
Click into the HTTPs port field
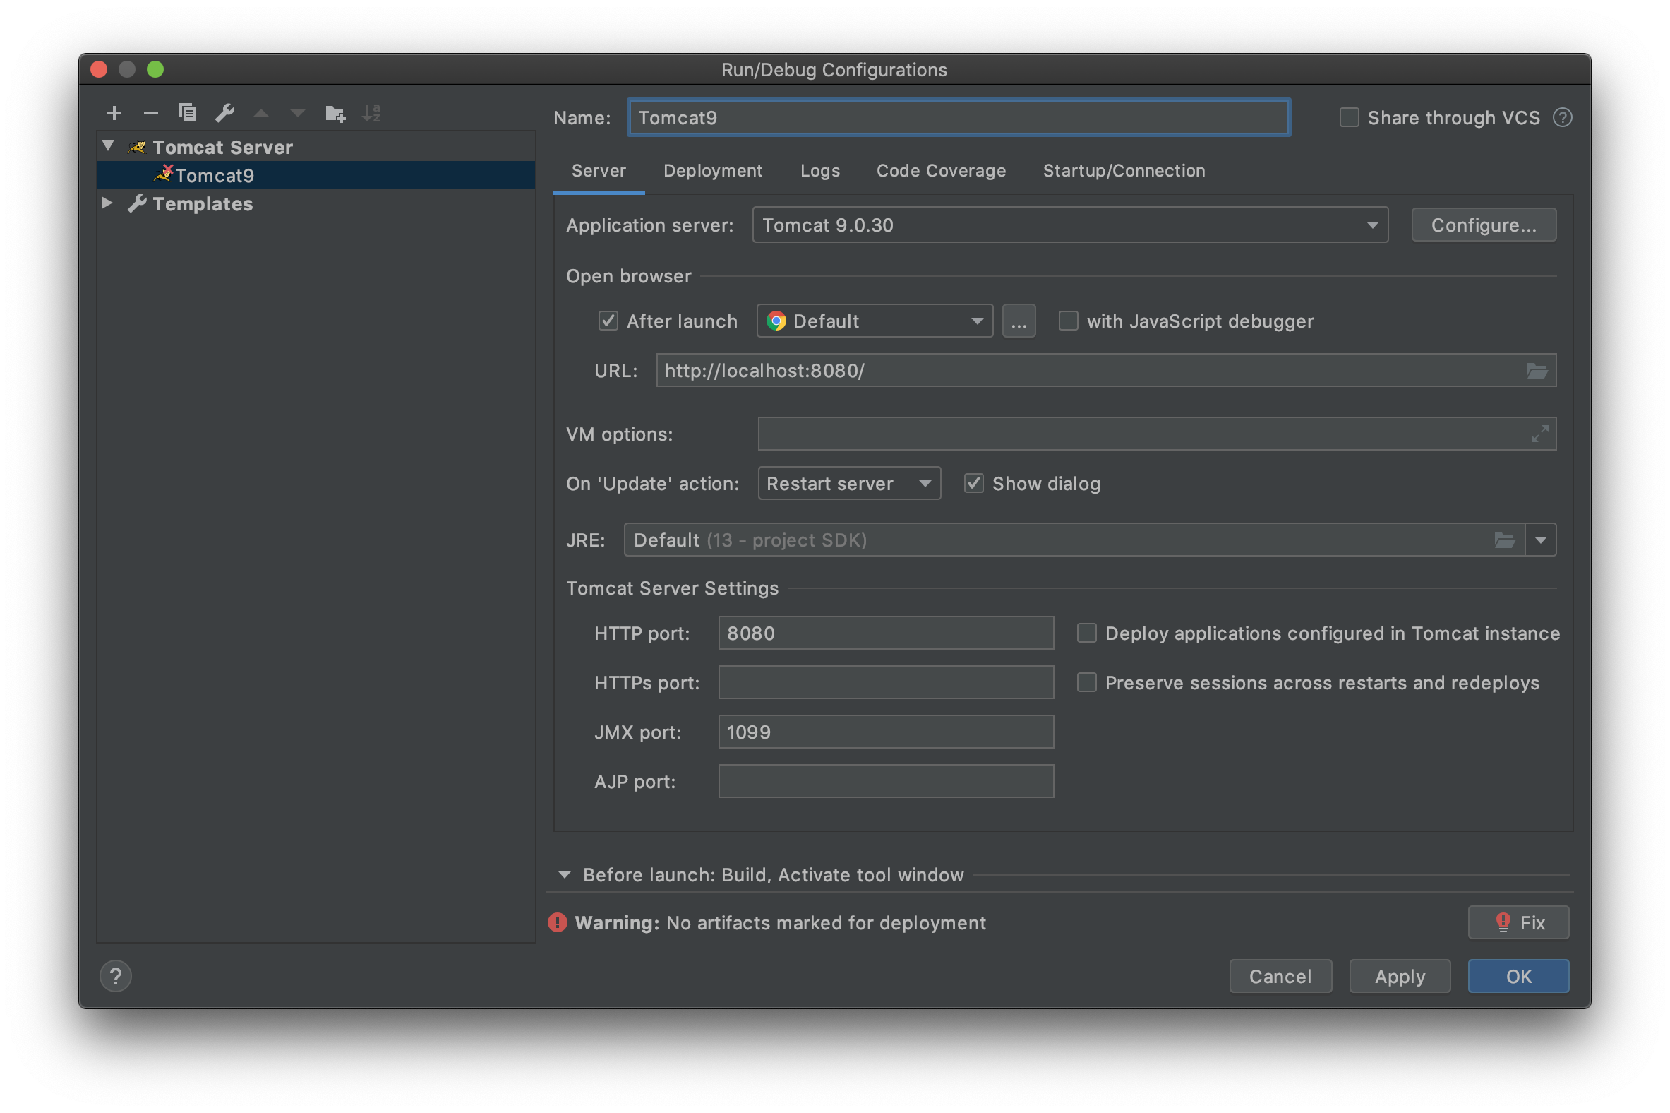(885, 683)
